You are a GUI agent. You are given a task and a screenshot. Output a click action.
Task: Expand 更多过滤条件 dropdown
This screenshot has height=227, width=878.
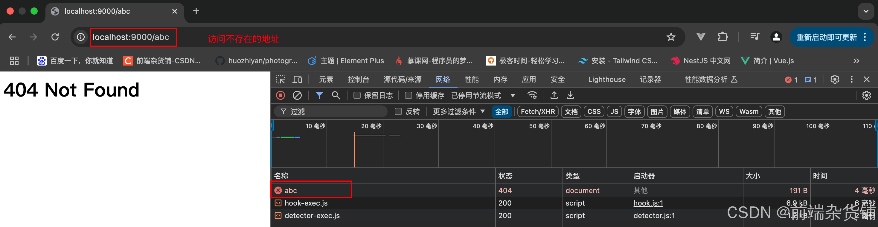coord(459,112)
